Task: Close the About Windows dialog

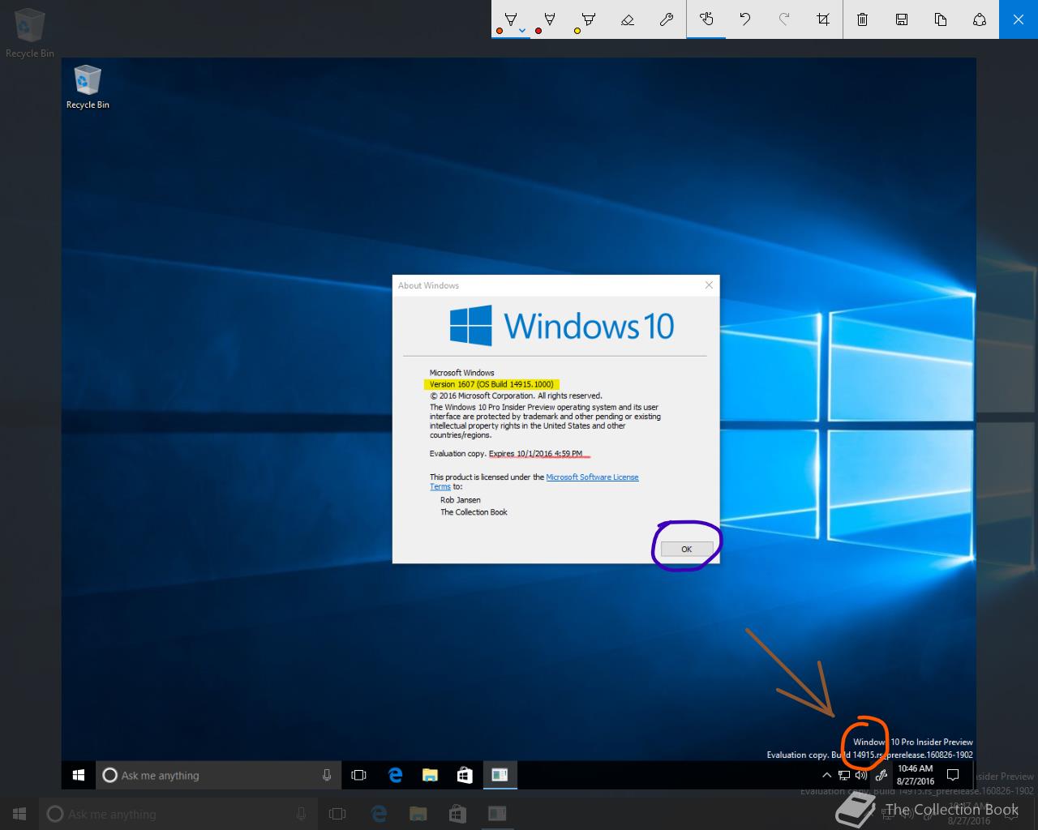Action: point(709,285)
